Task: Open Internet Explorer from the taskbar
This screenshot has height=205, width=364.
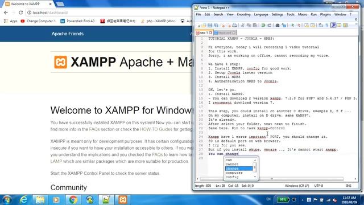Action: pyautogui.click(x=23, y=200)
